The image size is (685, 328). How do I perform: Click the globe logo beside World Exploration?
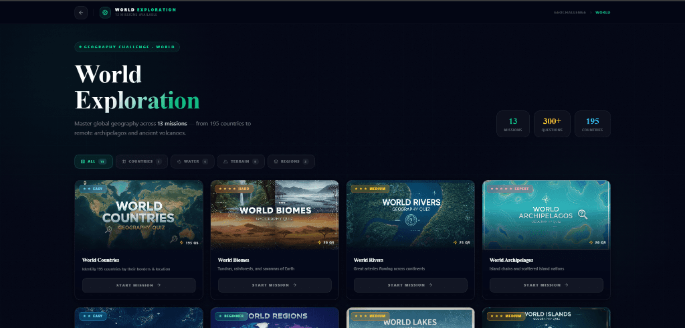pos(105,13)
